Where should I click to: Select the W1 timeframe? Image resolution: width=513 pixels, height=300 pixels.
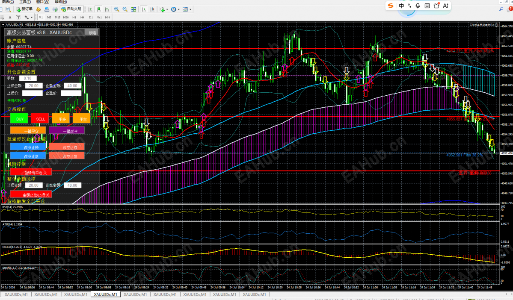point(99,18)
